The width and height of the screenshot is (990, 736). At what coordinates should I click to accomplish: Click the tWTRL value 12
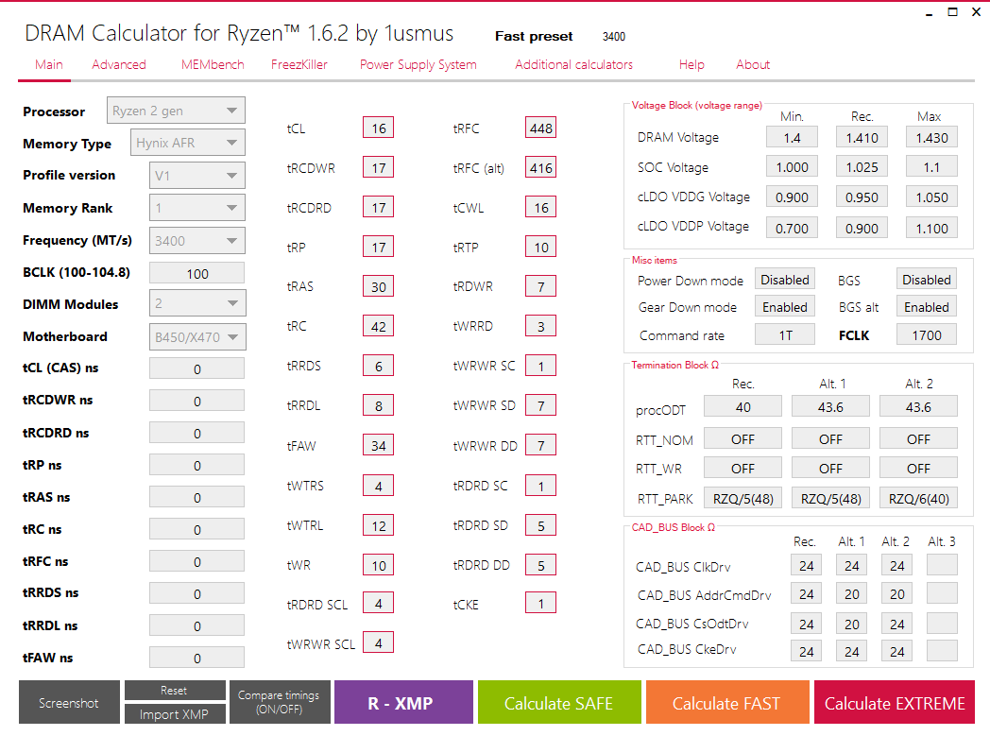click(378, 525)
